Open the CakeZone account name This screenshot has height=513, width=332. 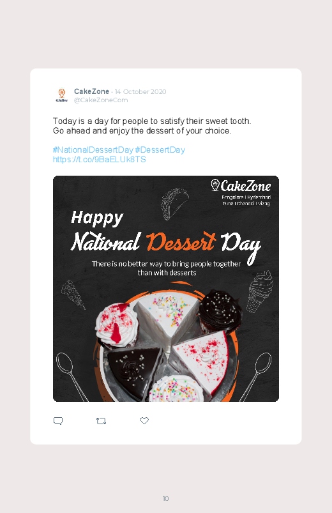(91, 91)
